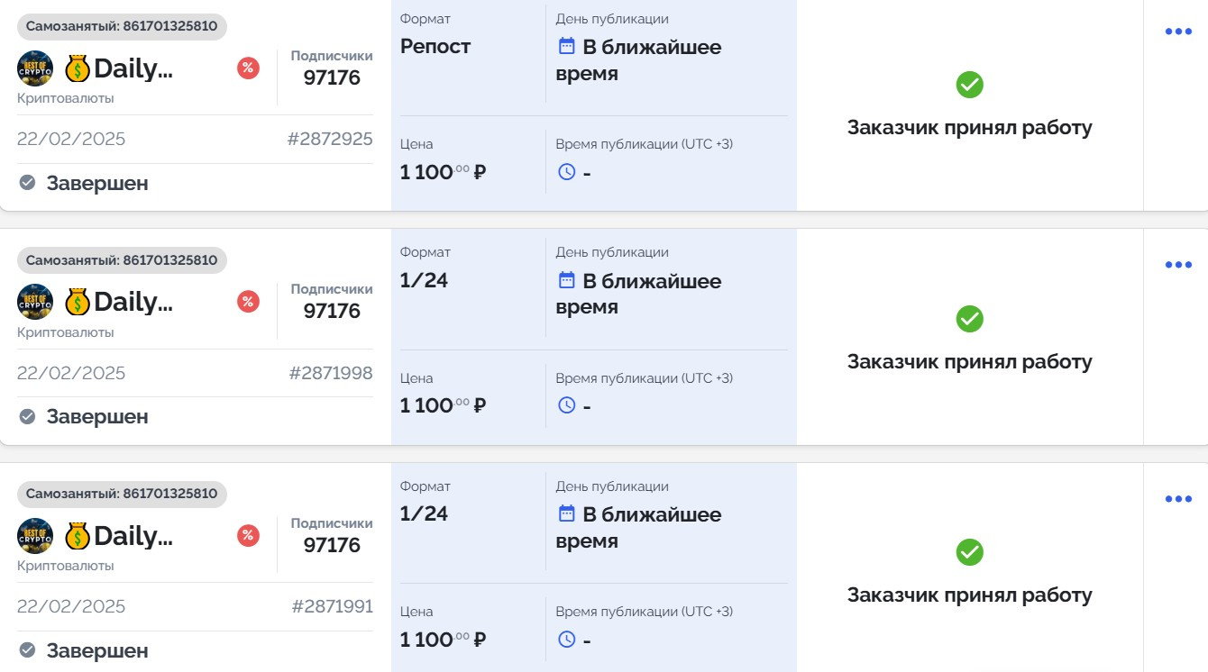Click price 1 100 ₽ in third order
Image resolution: width=1208 pixels, height=672 pixels.
[443, 640]
